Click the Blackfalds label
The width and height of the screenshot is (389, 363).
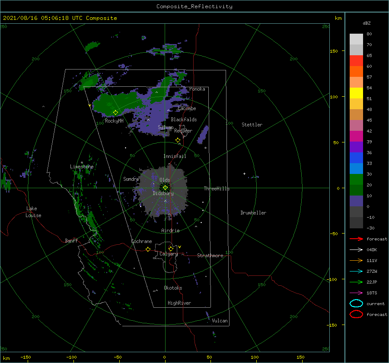184,120
